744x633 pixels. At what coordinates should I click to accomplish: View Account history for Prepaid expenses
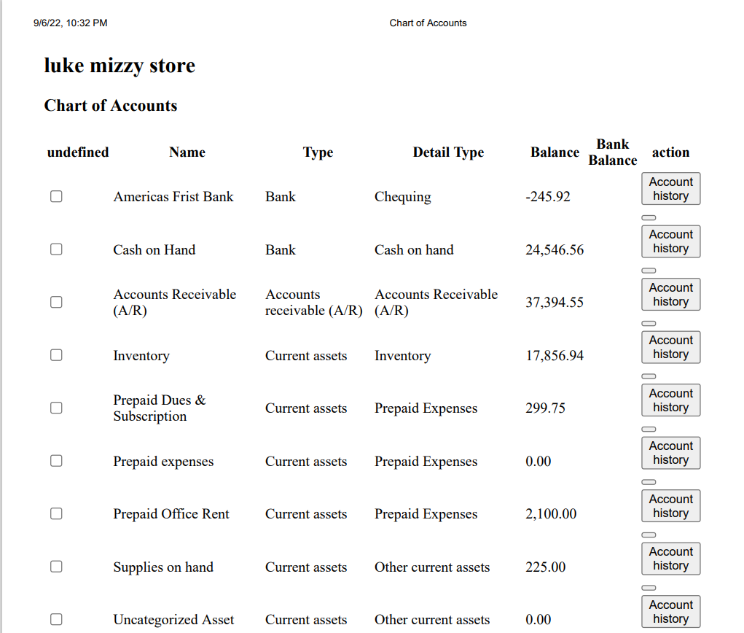pyautogui.click(x=670, y=453)
